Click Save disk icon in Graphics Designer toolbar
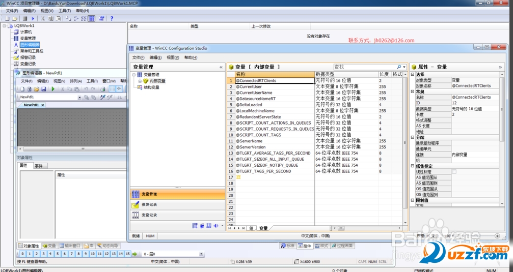Viewport: 513px width, 272px height. [x=43, y=89]
